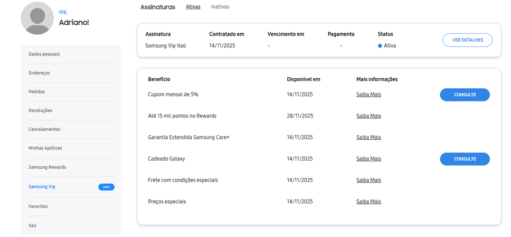
Task: Click the Mais informações column header
Action: coord(377,80)
